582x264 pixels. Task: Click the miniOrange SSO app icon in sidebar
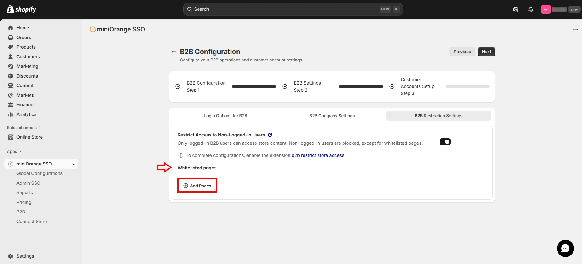coord(10,164)
